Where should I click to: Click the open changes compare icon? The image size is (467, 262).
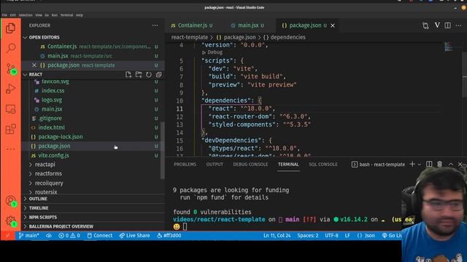coord(425,25)
